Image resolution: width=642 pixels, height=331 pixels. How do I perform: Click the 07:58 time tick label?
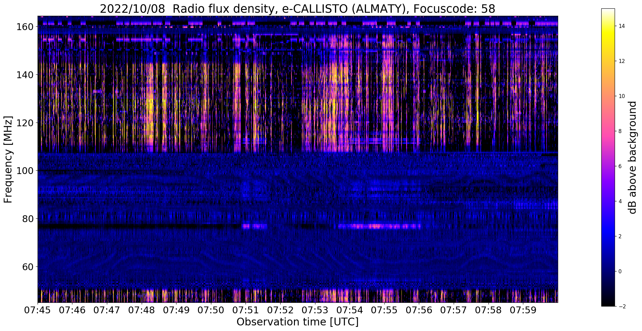point(488,310)
